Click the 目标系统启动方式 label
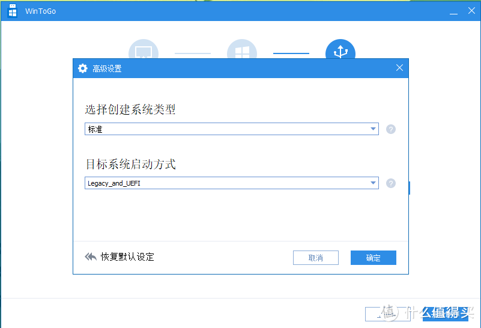Viewport: 481px width, 328px height. (x=130, y=164)
